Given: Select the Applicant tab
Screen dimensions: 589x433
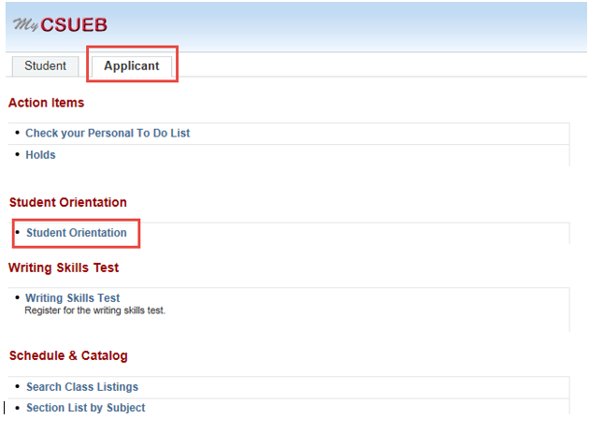Looking at the screenshot, I should pyautogui.click(x=132, y=66).
